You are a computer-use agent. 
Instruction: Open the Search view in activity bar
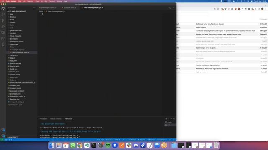pyautogui.click(x=3, y=14)
